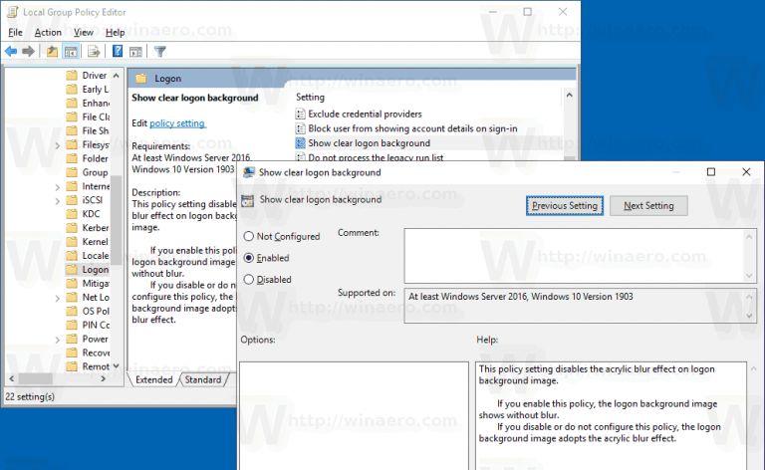Click the KDC folder icon in tree
This screenshot has height=470, width=765.
(72, 213)
